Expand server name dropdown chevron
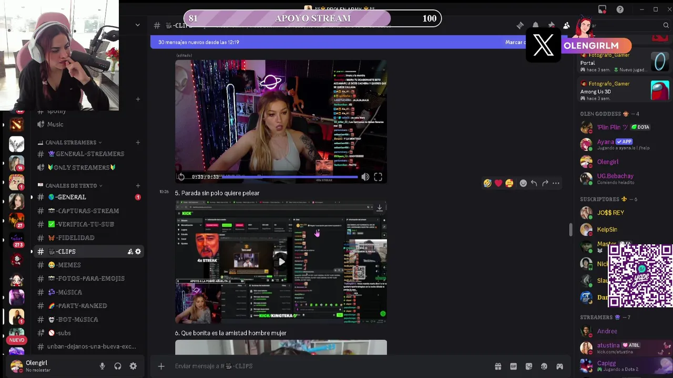The width and height of the screenshot is (673, 378). [x=138, y=25]
